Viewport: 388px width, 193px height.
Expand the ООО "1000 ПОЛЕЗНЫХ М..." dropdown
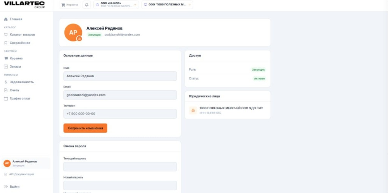pos(167,5)
